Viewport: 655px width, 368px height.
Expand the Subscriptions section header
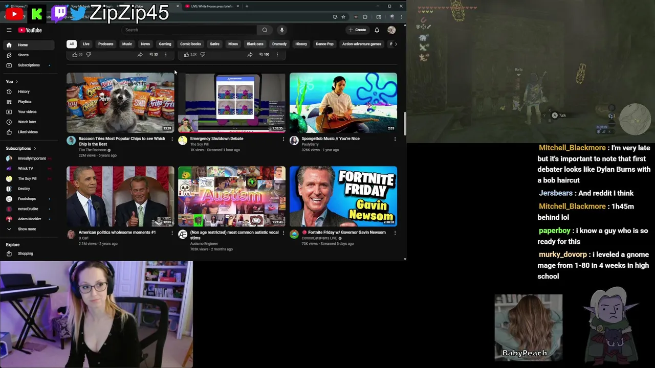pos(21,148)
